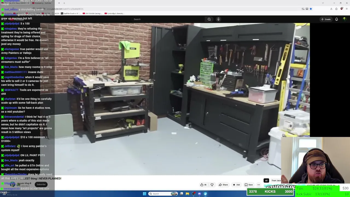Bookmark page with blue star icon
350x197 pixels.
[x=311, y=9]
